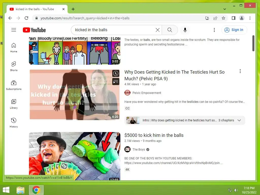Open Subscriptions from the sidebar

(x=14, y=85)
